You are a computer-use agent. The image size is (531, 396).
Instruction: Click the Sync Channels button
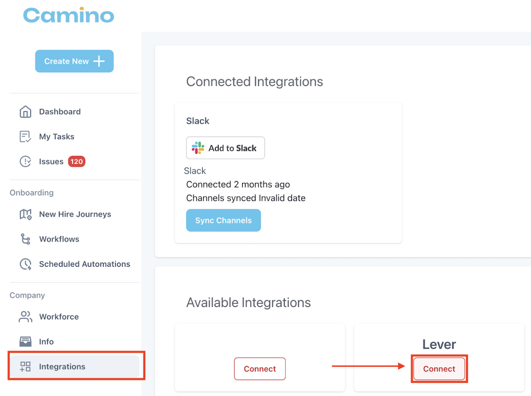(x=224, y=220)
